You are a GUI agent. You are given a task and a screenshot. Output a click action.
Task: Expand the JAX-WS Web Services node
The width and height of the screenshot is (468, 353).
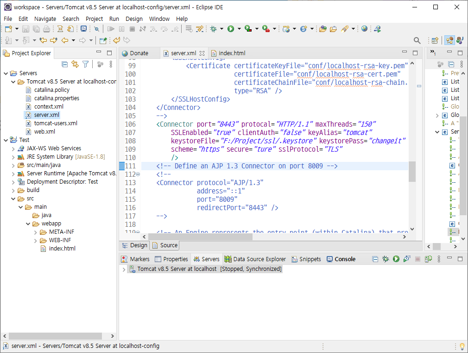pyautogui.click(x=13, y=148)
